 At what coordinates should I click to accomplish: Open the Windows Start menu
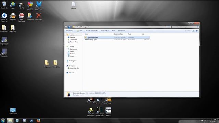click(3, 120)
